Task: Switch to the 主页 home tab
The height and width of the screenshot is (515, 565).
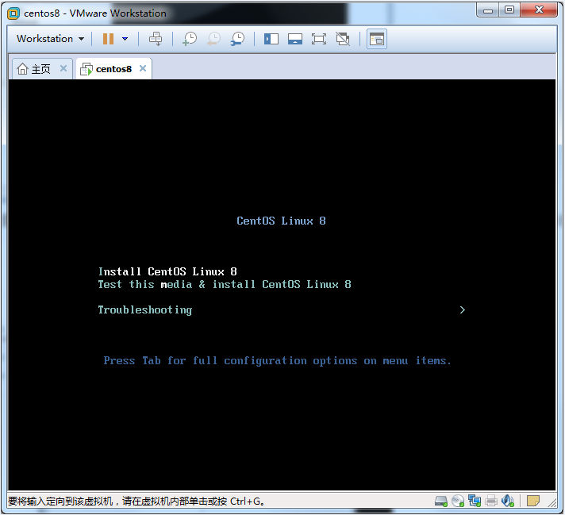Action: pyautogui.click(x=34, y=69)
